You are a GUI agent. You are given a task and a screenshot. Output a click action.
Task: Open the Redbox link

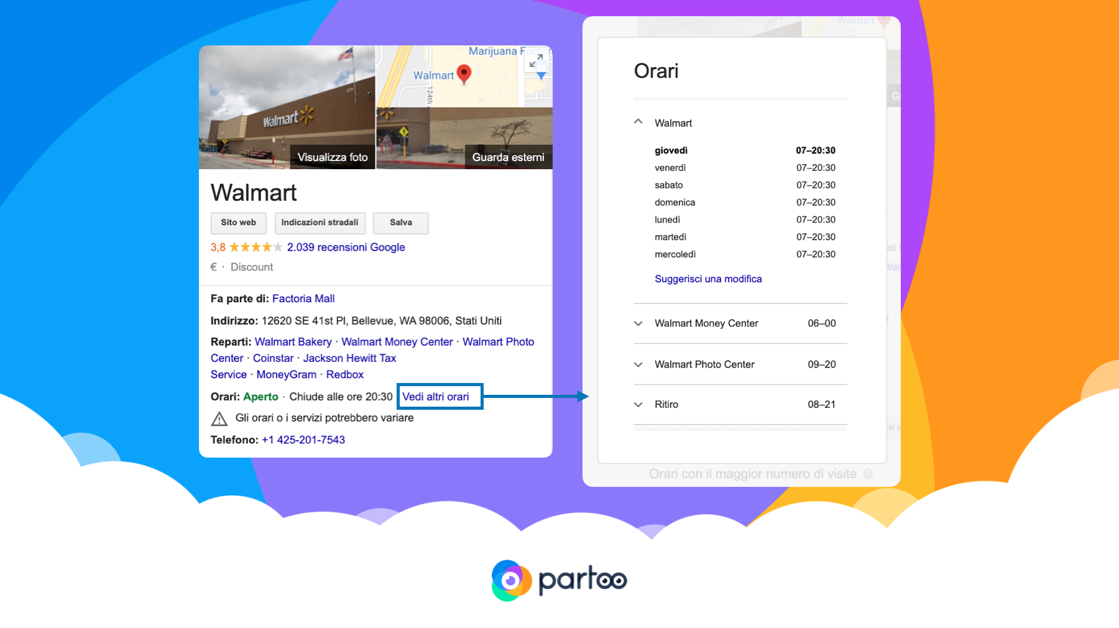coord(345,375)
